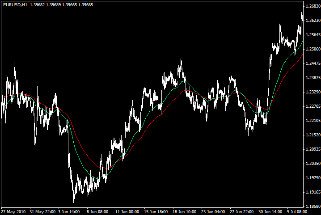Screen dimensions: 321x215
Task: Select the 1.18580 bottom price label
Action: pos(312,207)
